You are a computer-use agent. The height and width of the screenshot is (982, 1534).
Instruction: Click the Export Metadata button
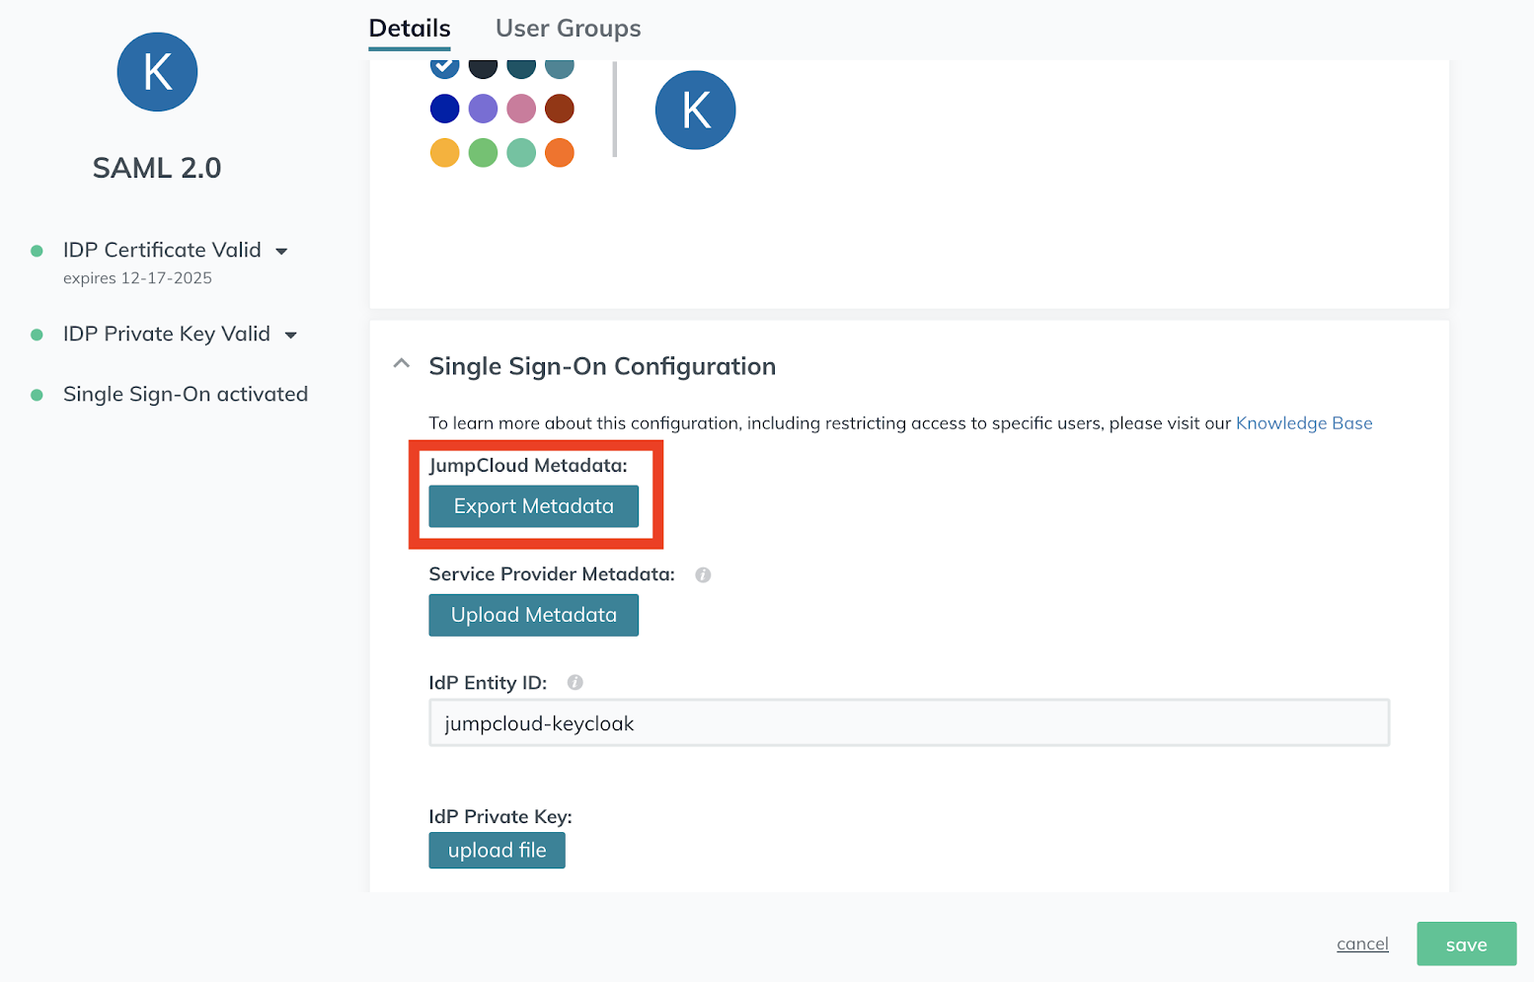coord(533,505)
